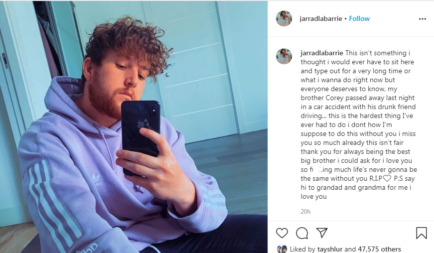Click the 20h timestamp below the caption
Screen dimensions: 434x253
(305, 212)
